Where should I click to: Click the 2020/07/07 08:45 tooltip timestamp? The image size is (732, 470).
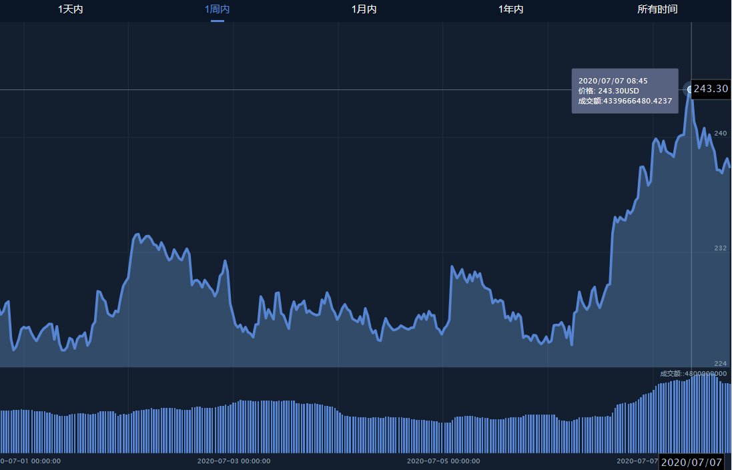coord(613,81)
